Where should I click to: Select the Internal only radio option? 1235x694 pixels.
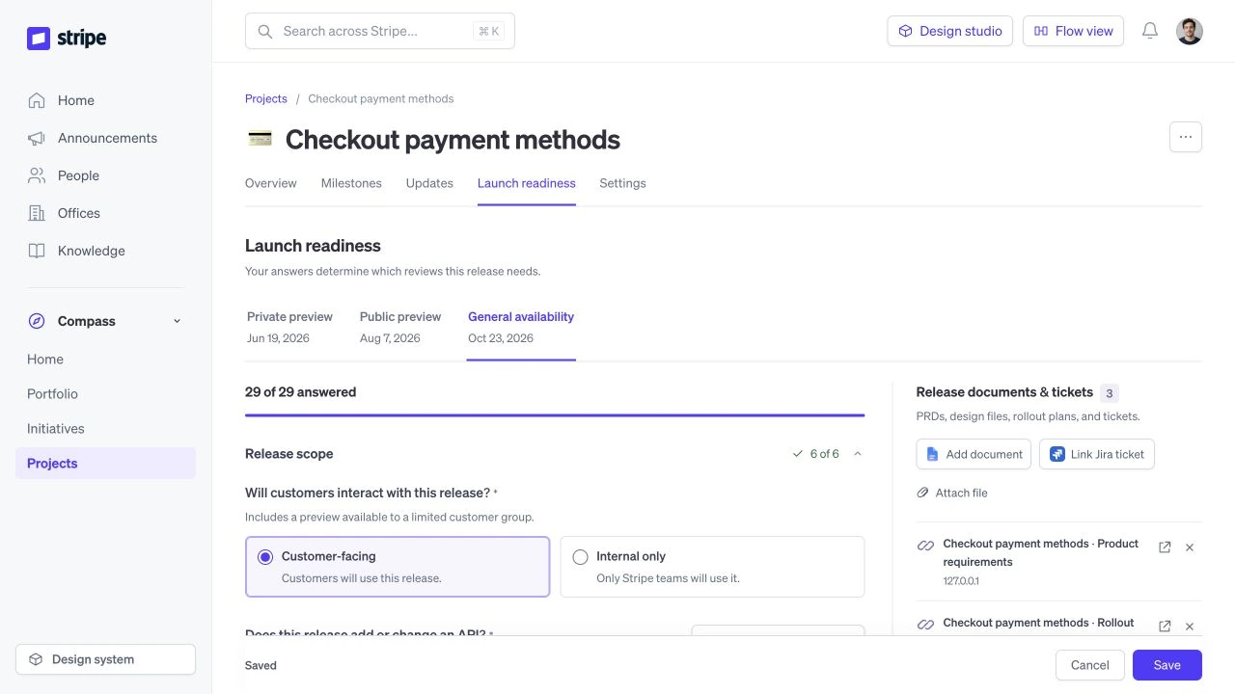(712, 567)
